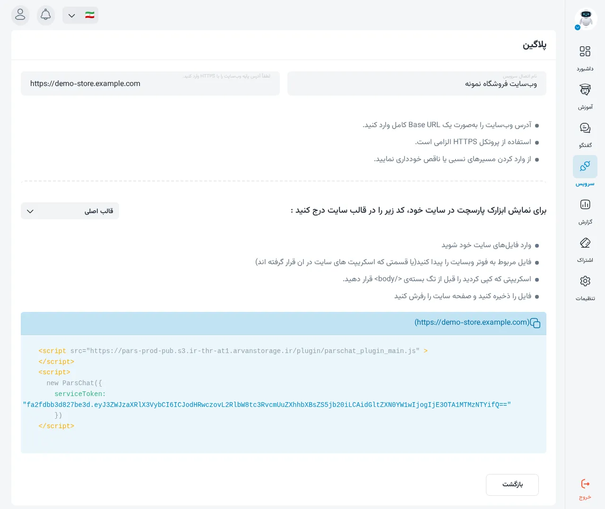Focus the service name input field

click(x=417, y=83)
